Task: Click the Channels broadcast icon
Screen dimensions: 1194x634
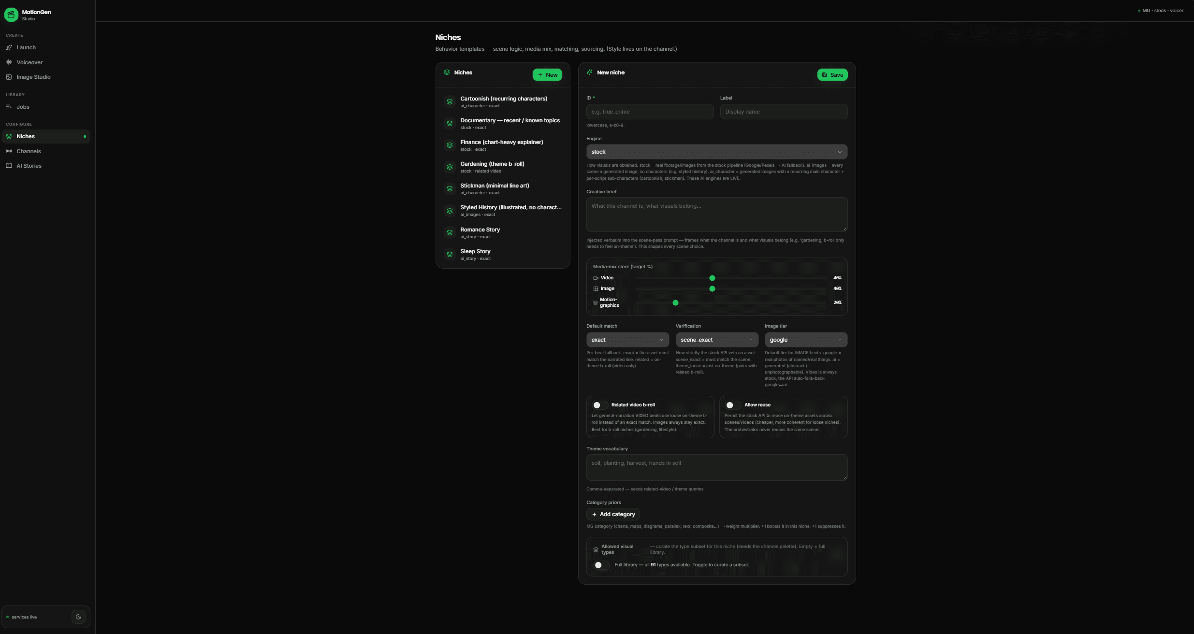Action: (9, 151)
